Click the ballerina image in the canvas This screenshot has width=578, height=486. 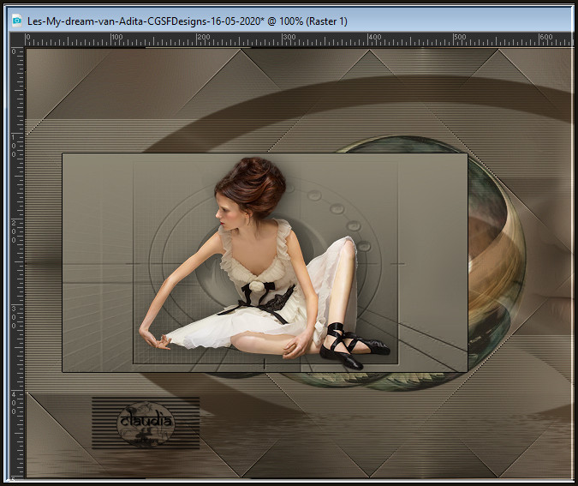coord(265,263)
